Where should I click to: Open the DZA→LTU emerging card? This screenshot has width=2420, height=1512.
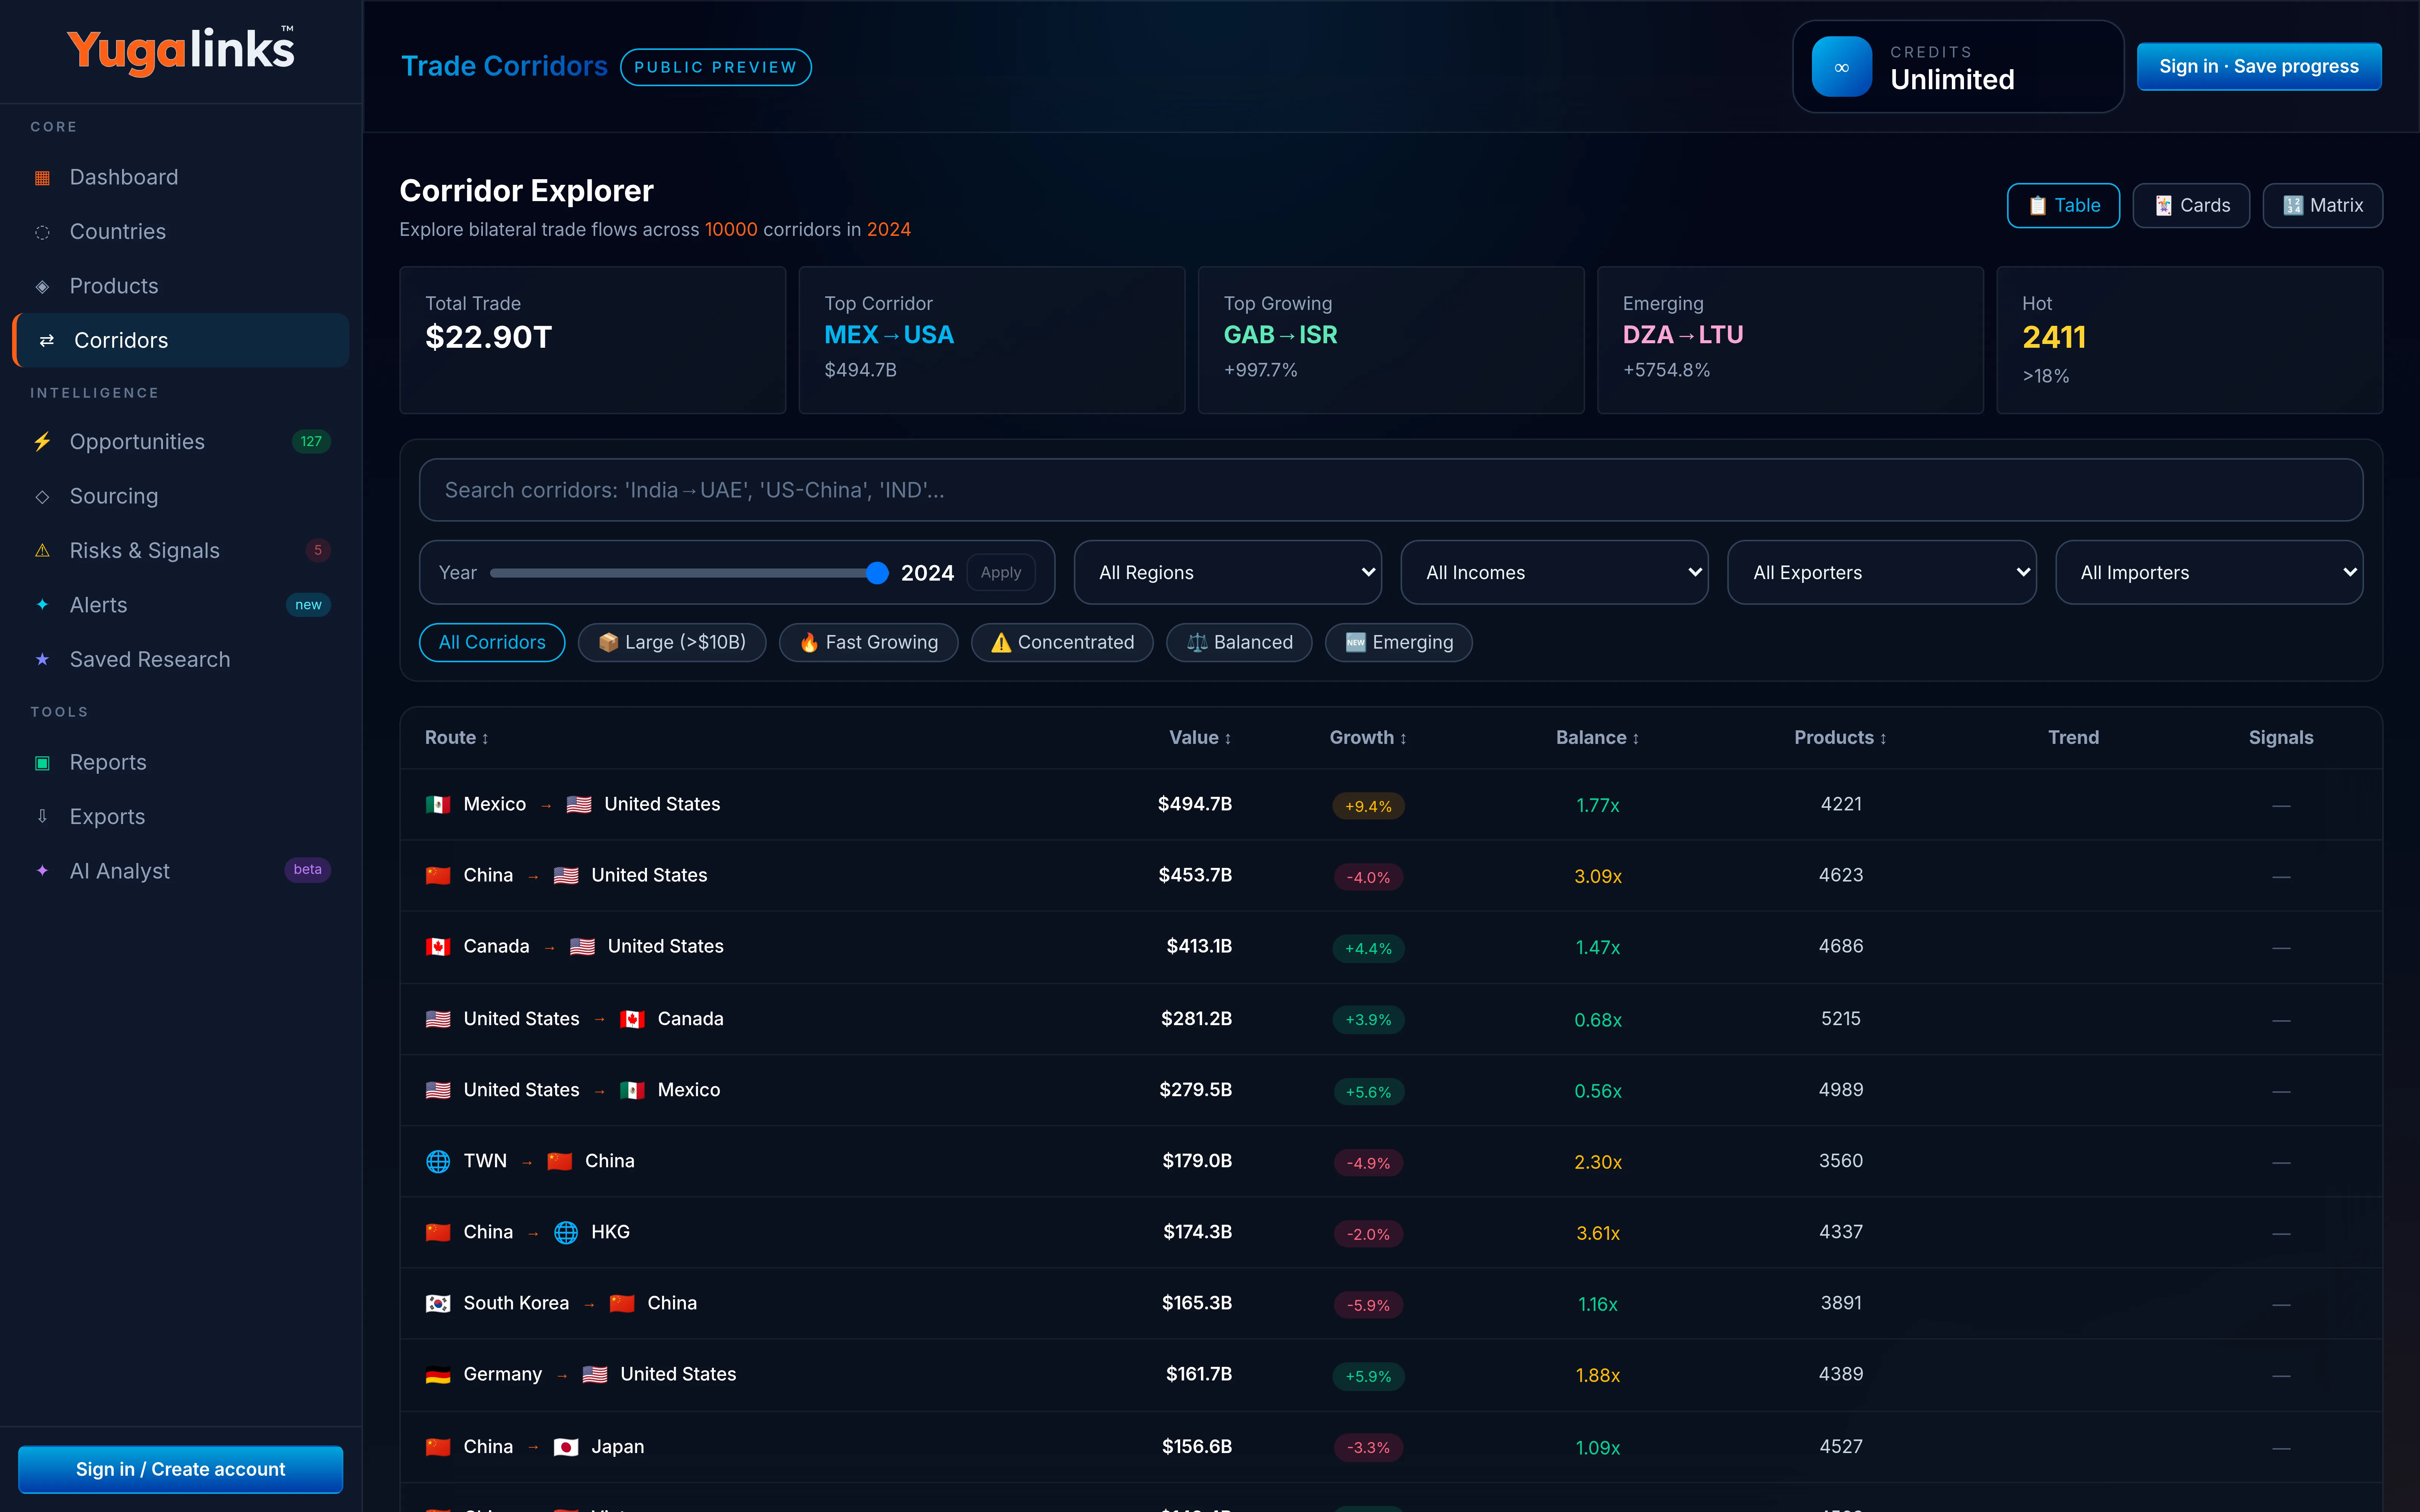[x=1790, y=340]
